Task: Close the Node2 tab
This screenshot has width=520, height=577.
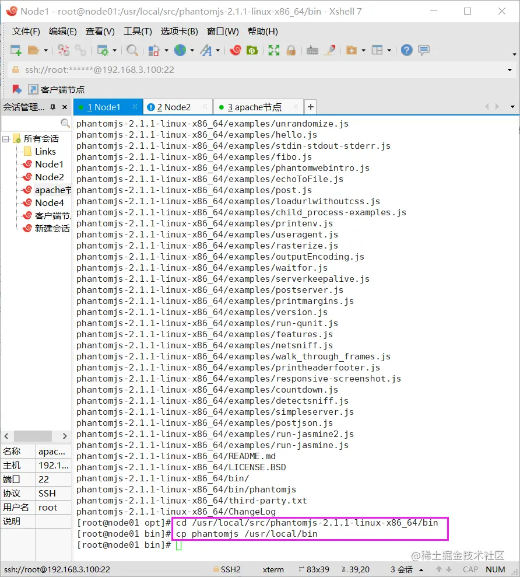Action: pos(205,107)
